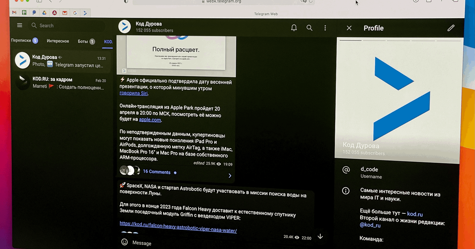
Task: Search within this channel
Action: [310, 28]
